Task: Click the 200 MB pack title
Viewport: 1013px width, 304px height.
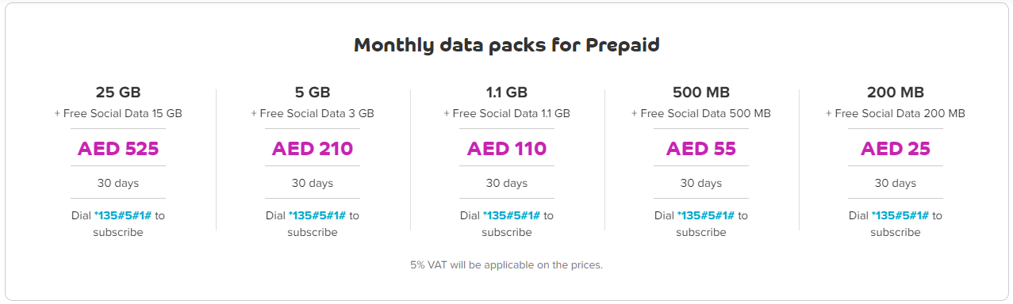Action: pos(896,92)
